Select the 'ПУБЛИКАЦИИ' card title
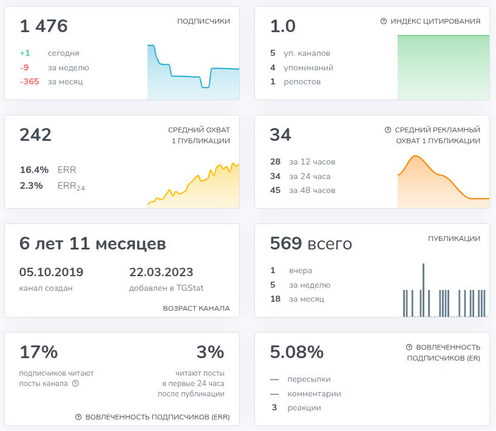The width and height of the screenshot is (496, 431). pyautogui.click(x=454, y=239)
